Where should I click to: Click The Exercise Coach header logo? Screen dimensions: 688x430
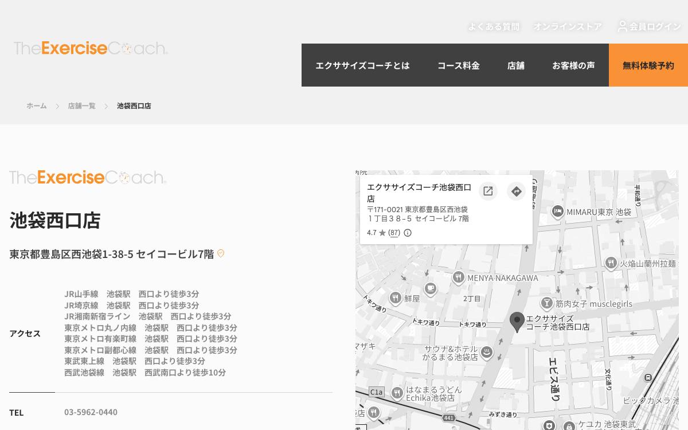[x=91, y=48]
